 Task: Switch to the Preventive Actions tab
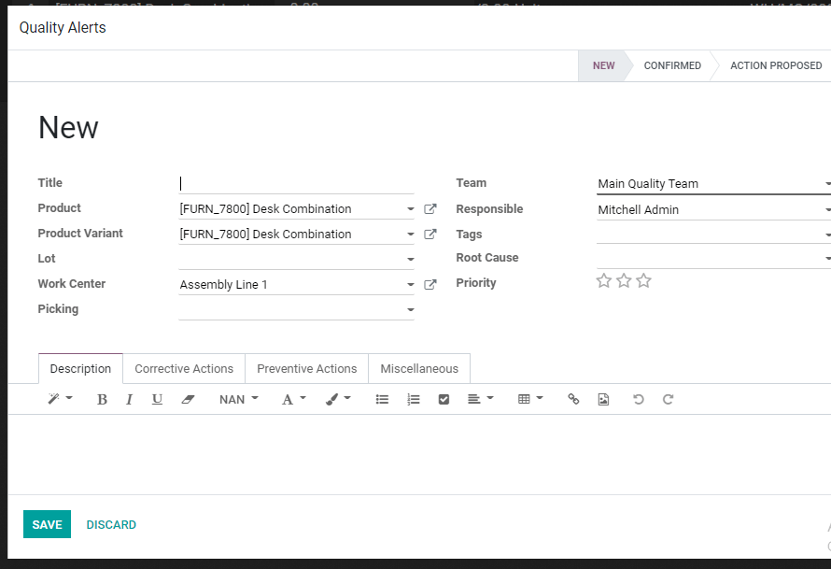pyautogui.click(x=307, y=368)
